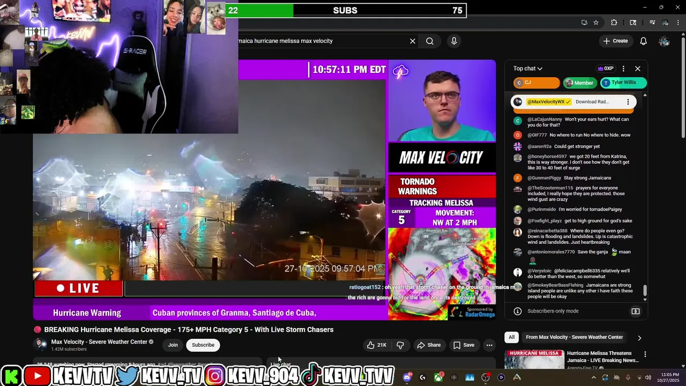Viewport: 686px width, 386px height.
Task: Like the video (21K)
Action: pyautogui.click(x=377, y=345)
